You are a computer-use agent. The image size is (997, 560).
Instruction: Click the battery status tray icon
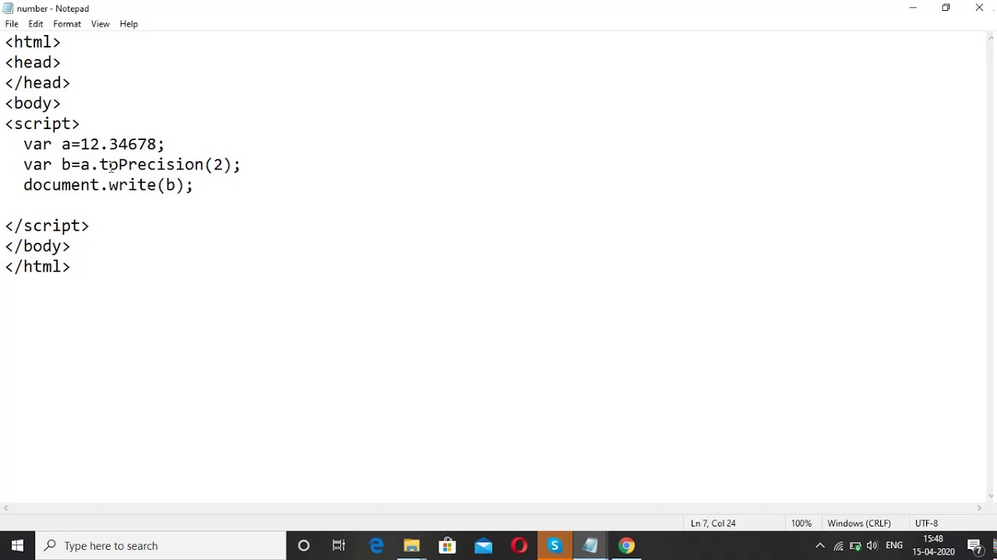[x=855, y=546]
